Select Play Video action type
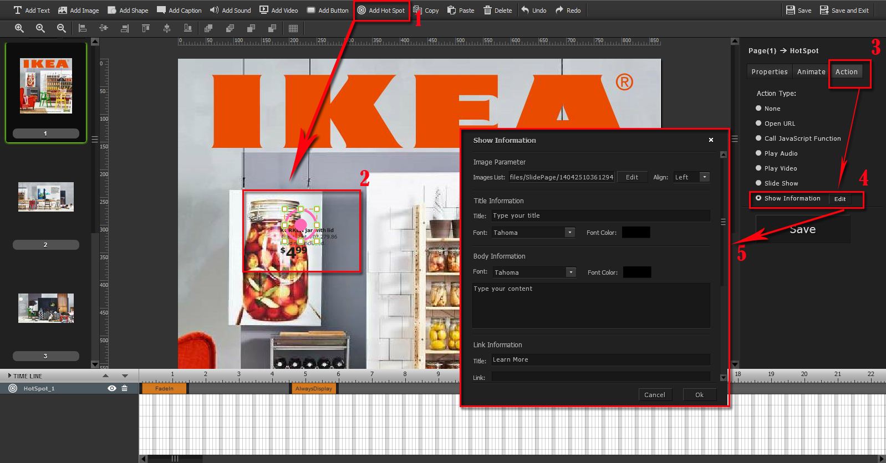Screen dimensions: 886x463 (x=776, y=168)
